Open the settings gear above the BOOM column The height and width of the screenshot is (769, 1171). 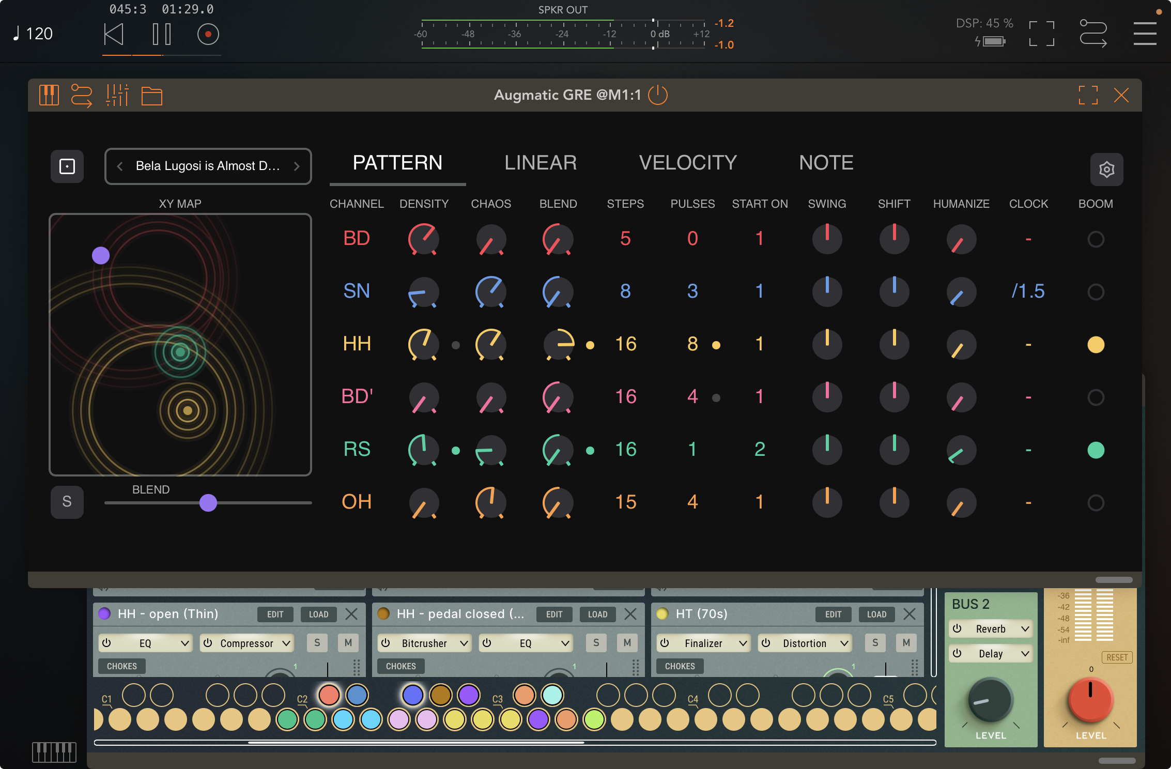click(1106, 170)
